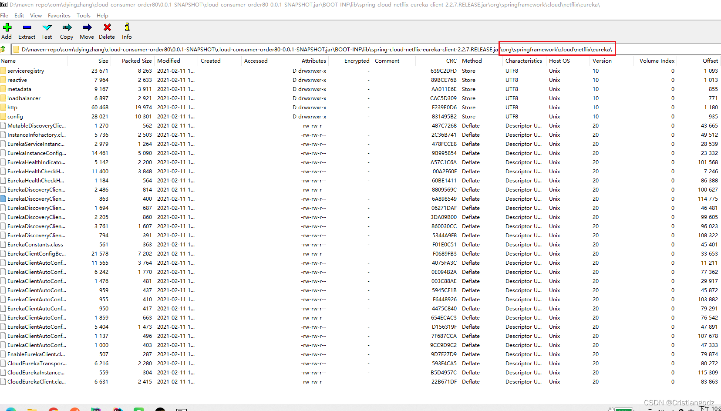The height and width of the screenshot is (411, 721).
Task: Click the file icon of EurekaConstants.class
Action: point(3,245)
